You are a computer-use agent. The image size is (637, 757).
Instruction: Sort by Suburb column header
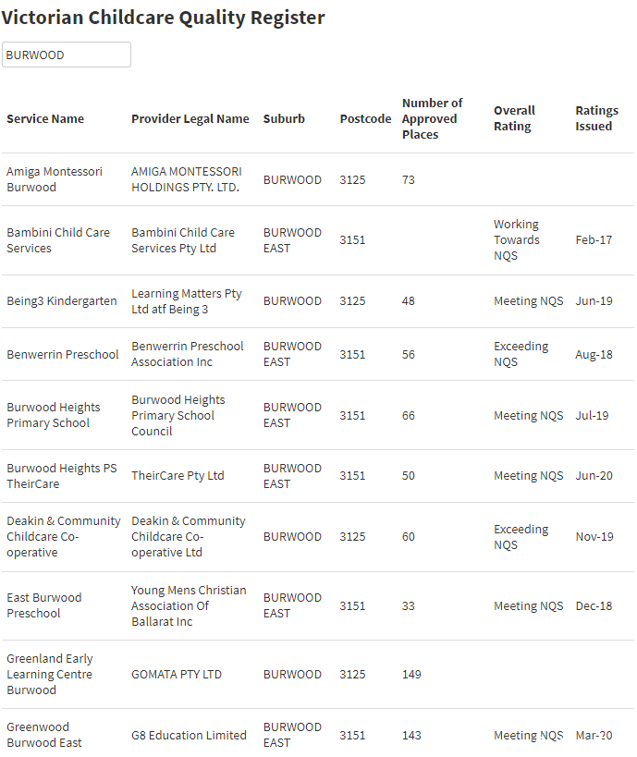pyautogui.click(x=284, y=118)
